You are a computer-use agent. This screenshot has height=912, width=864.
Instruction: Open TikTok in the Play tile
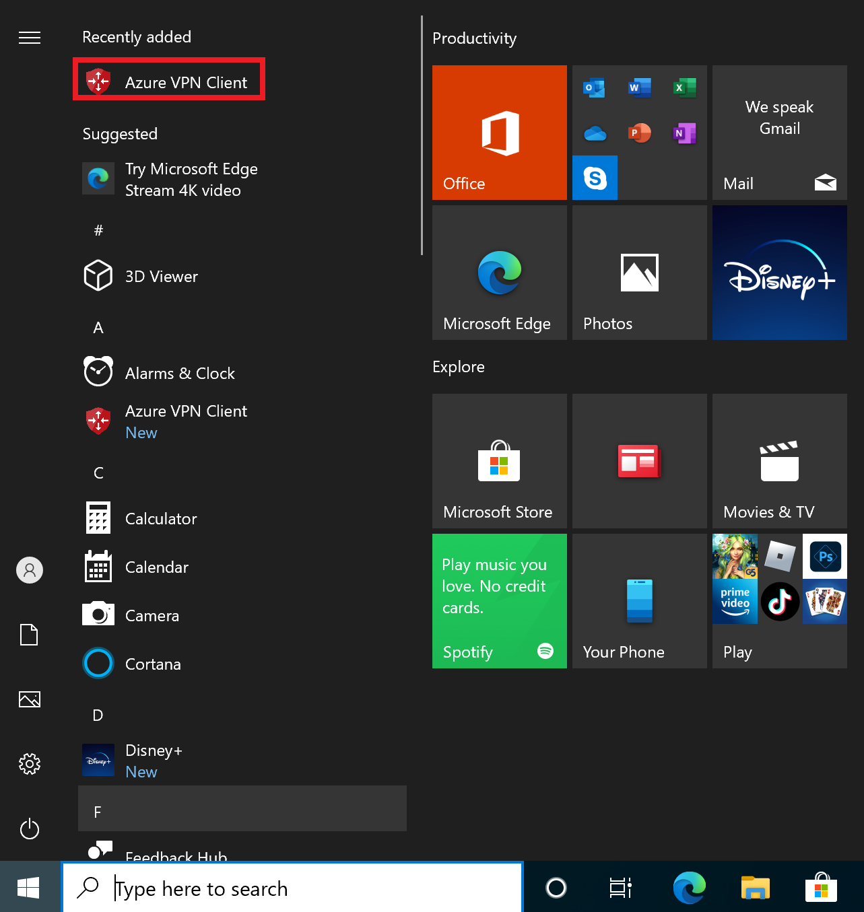click(780, 601)
